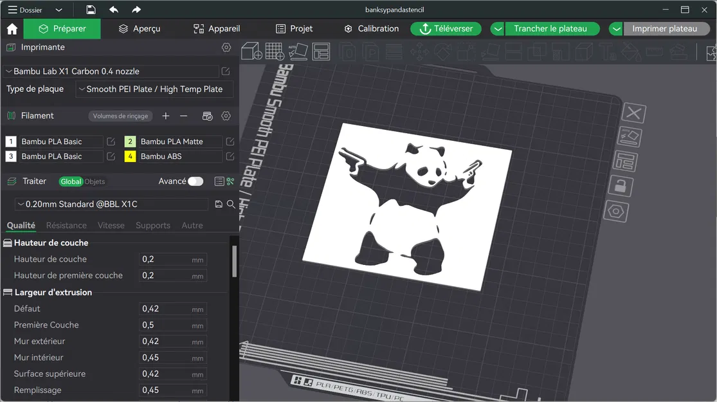This screenshot has height=402, width=717.
Task: Open filament settings gear icon
Action: 226,116
